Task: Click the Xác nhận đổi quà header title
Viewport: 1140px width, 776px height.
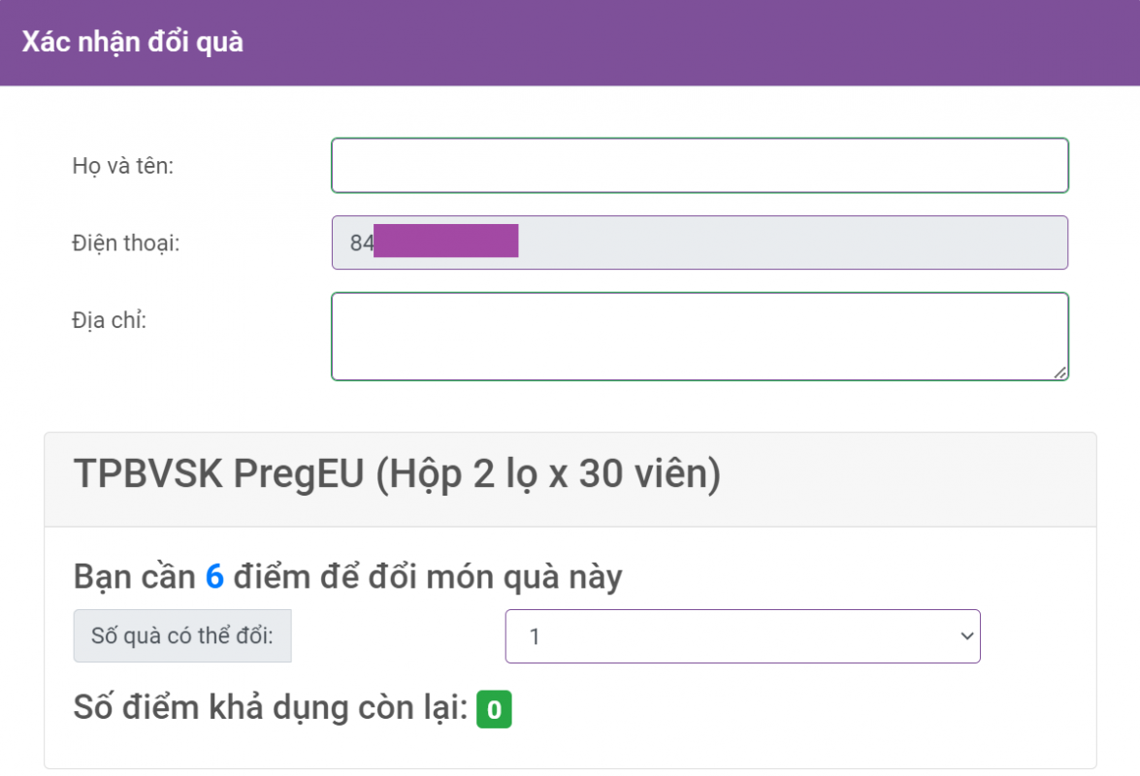Action: (x=133, y=43)
